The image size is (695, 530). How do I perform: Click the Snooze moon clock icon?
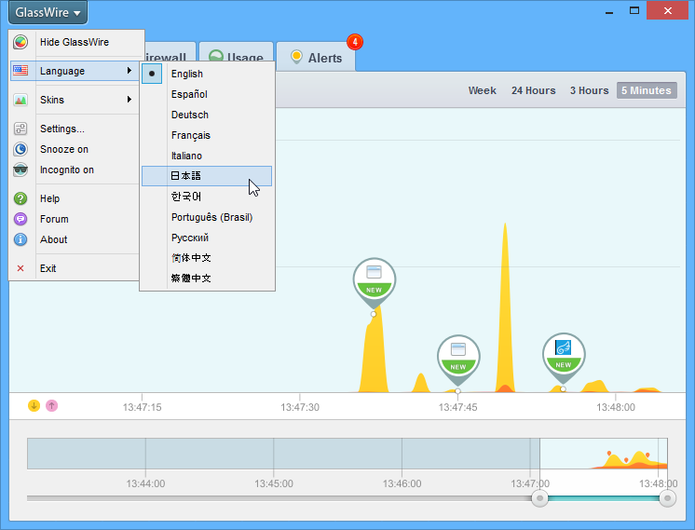click(x=20, y=149)
